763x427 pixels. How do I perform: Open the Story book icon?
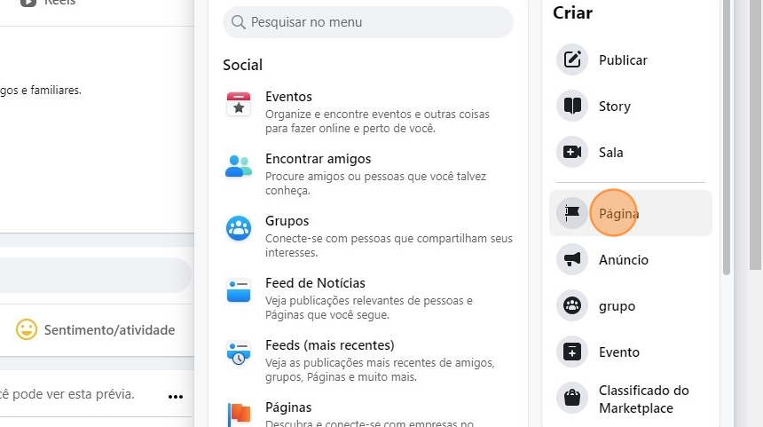(572, 107)
